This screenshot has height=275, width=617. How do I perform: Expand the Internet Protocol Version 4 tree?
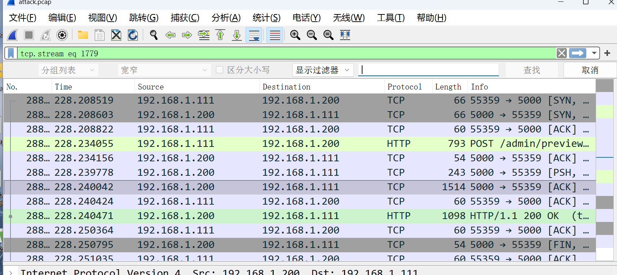(x=11, y=272)
